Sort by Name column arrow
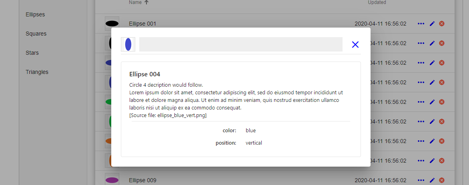This screenshot has height=185, width=469. 146,2
